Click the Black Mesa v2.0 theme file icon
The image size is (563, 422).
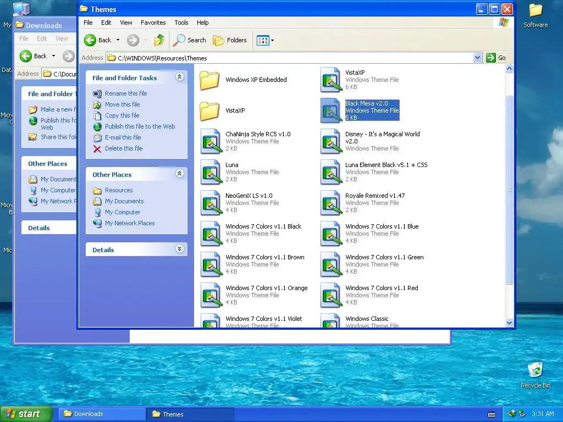click(330, 110)
